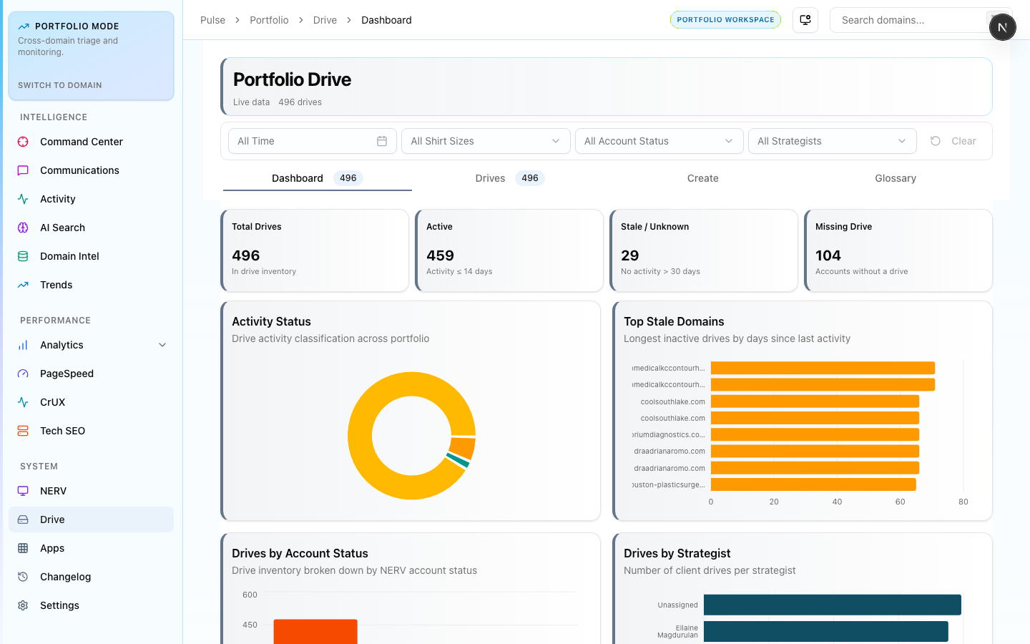1030x644 pixels.
Task: Expand the Analytics submenu chevron
Action: tap(162, 345)
